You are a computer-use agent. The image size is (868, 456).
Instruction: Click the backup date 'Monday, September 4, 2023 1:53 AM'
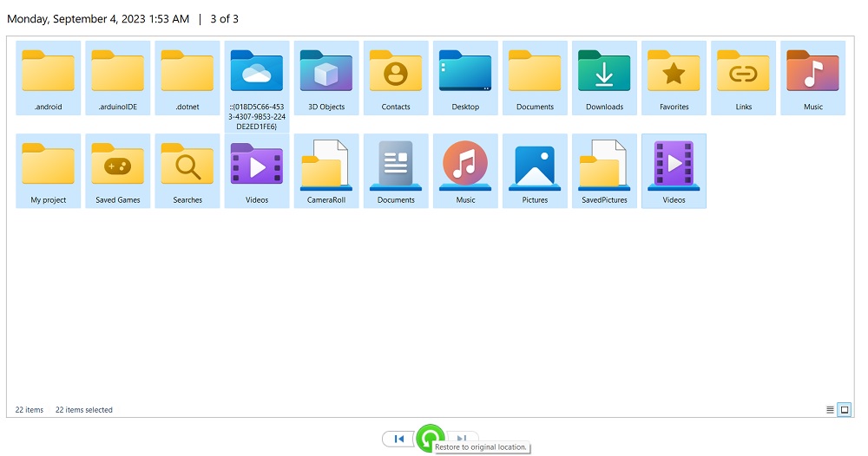(98, 19)
